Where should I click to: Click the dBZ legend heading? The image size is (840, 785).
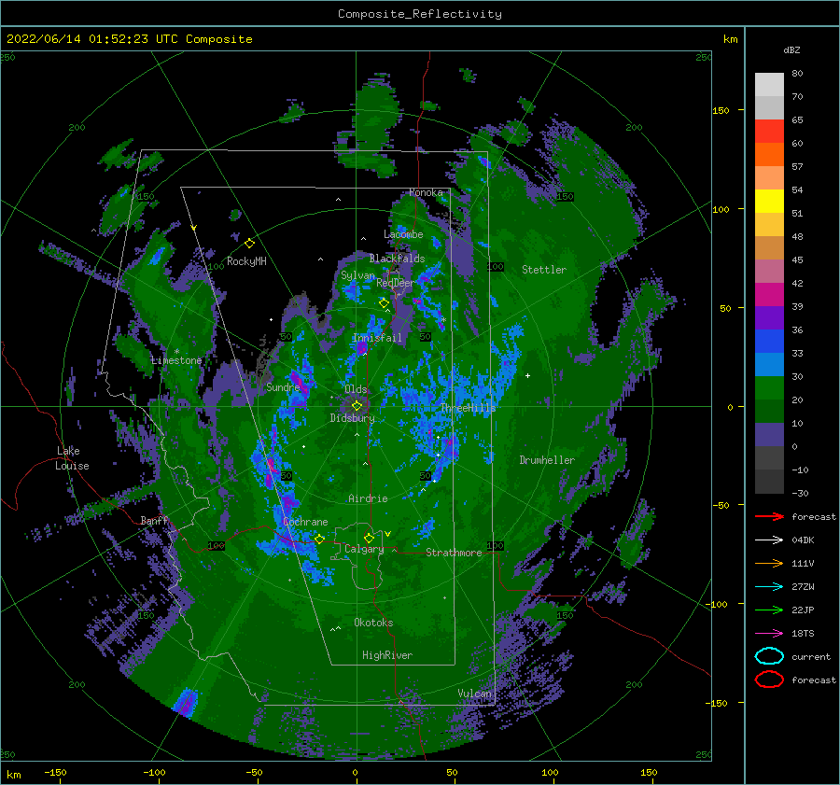click(791, 49)
